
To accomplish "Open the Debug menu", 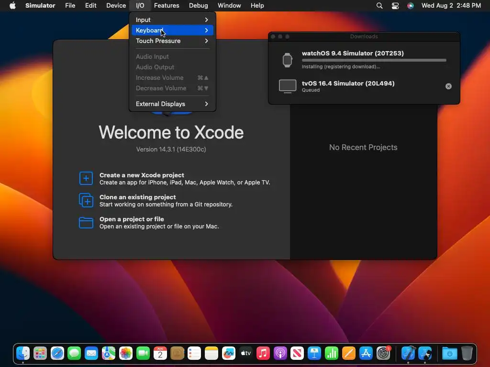I will coord(199,5).
